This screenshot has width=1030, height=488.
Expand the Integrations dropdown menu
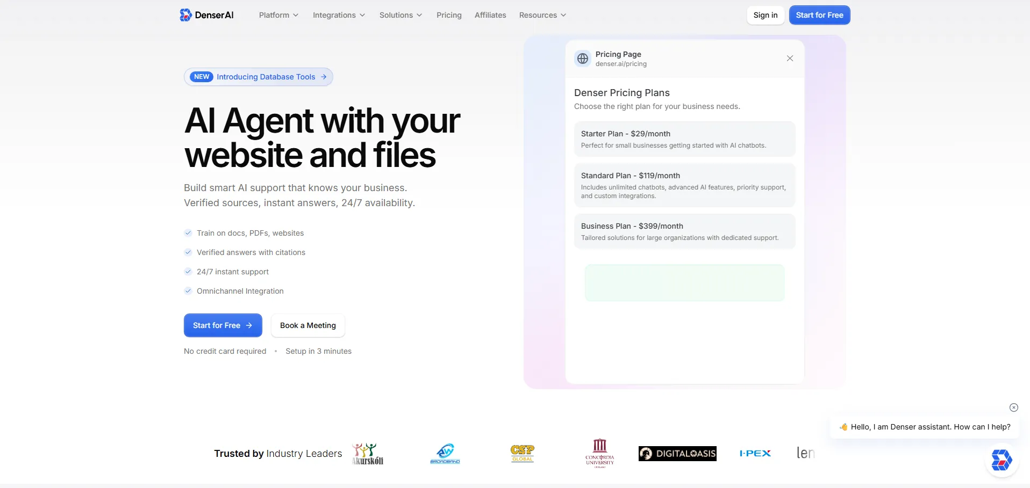339,15
